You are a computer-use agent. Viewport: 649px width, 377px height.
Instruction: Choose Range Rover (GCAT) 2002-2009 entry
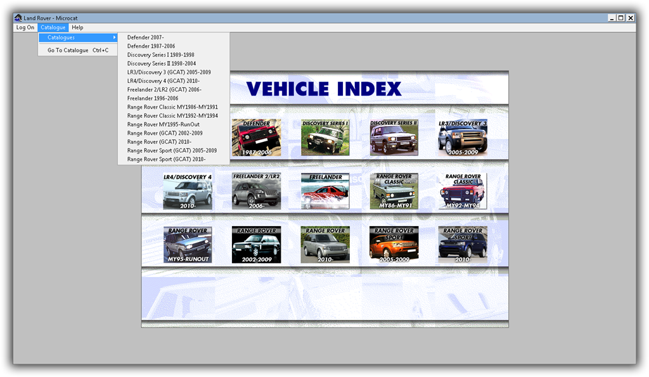[x=174, y=133]
